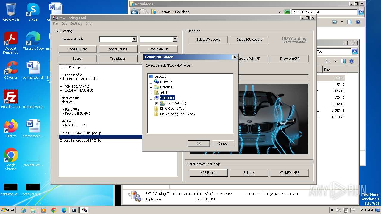The height and width of the screenshot is (214, 381).
Task: Click Search Downloads input field
Action: click(x=325, y=12)
